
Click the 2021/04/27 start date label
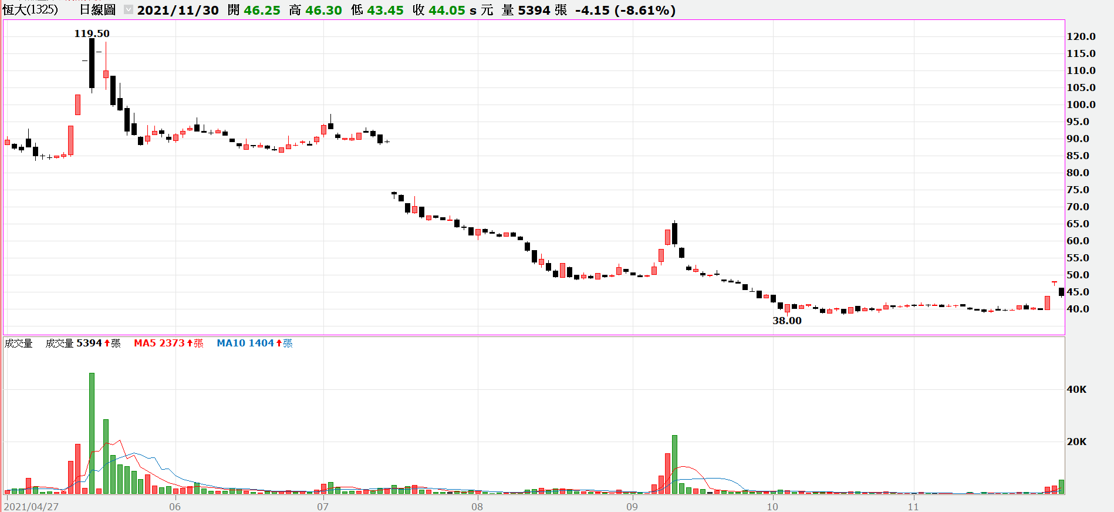point(31,507)
